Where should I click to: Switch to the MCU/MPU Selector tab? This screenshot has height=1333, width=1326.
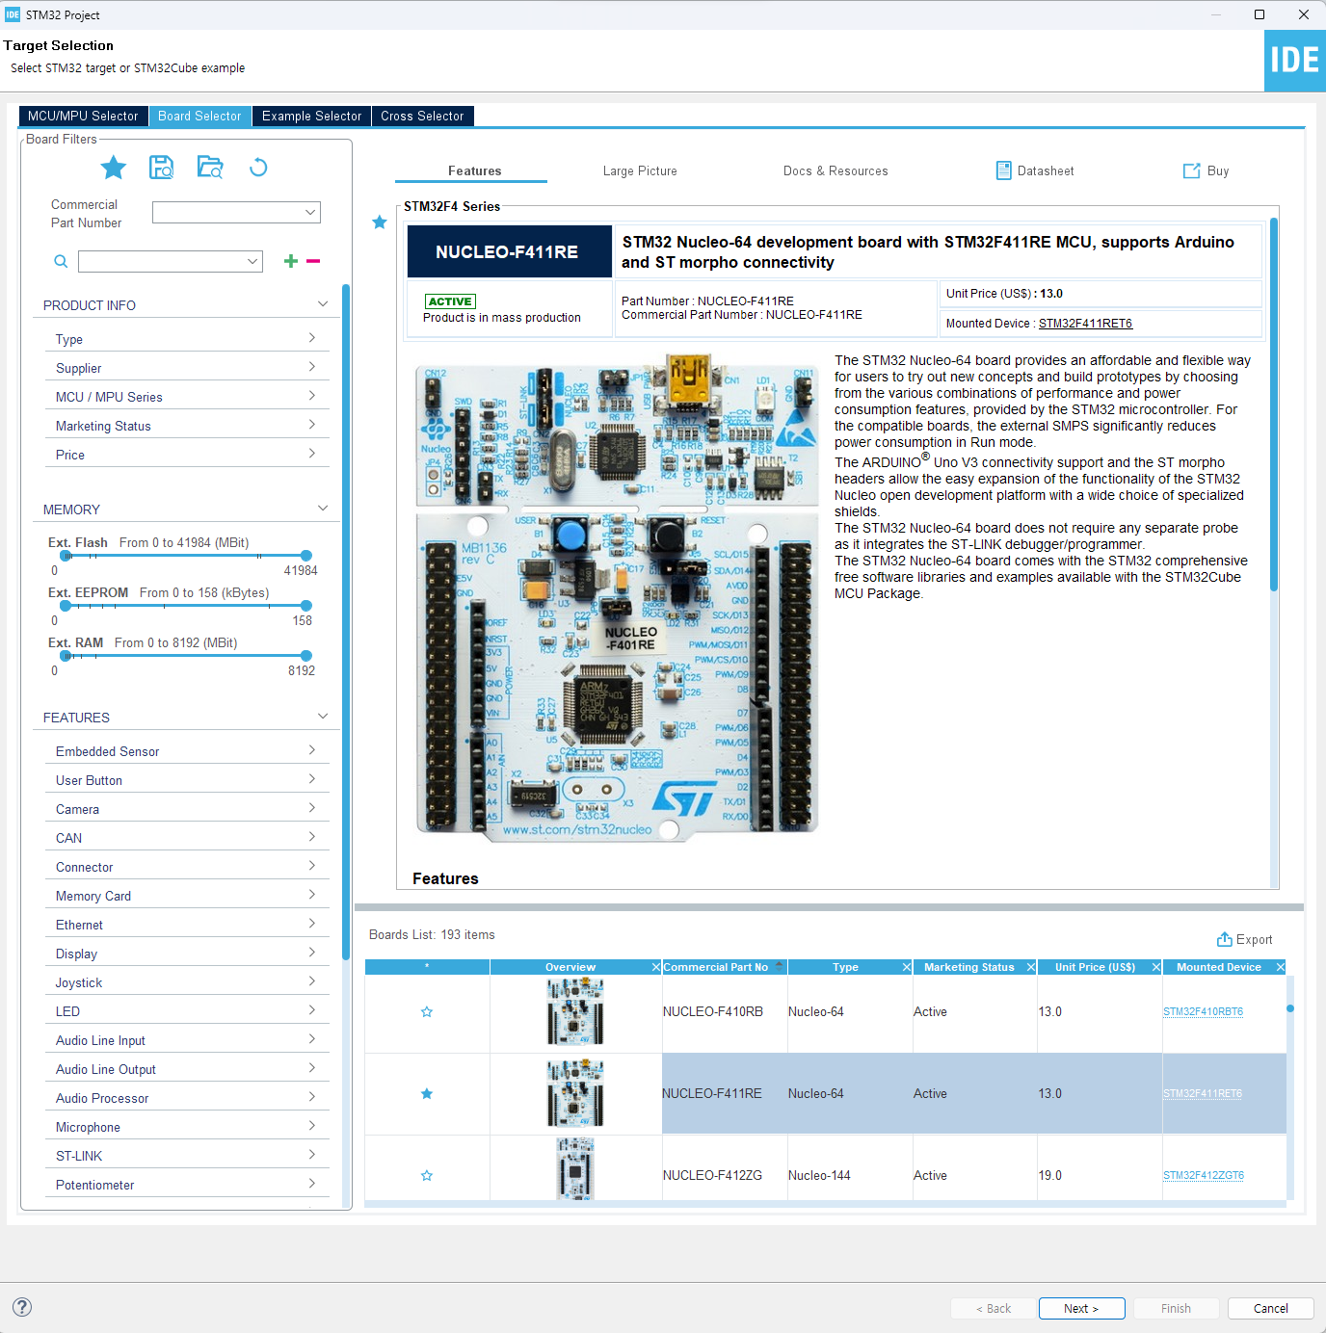[83, 116]
